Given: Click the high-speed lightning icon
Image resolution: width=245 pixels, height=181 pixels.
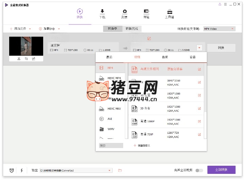Looking at the screenshot, I should tap(21, 170).
